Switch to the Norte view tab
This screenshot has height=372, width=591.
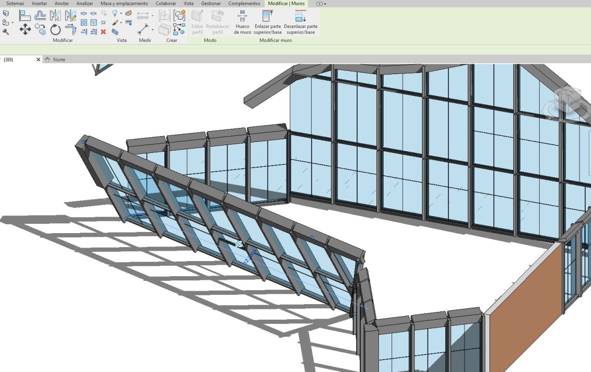click(59, 60)
